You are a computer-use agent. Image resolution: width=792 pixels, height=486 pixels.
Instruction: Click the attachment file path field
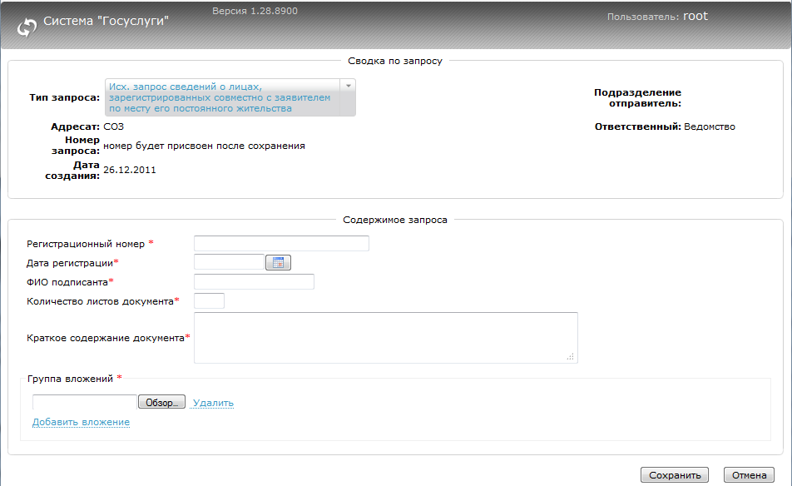84,402
